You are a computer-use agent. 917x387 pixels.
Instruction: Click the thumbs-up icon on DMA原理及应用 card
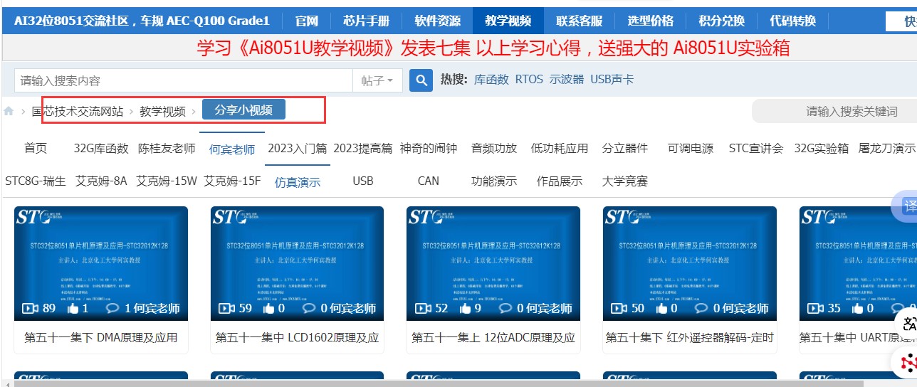[x=73, y=308]
